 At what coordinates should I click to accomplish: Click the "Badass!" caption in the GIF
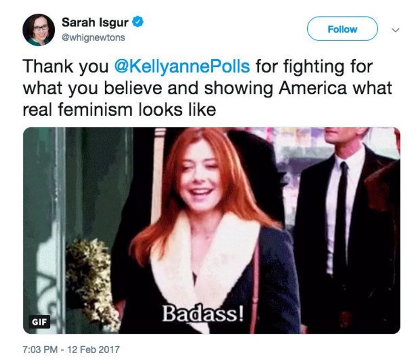click(x=203, y=314)
